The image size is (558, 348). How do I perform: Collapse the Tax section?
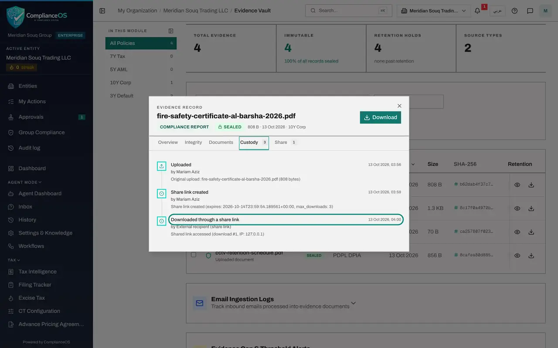click(14, 260)
